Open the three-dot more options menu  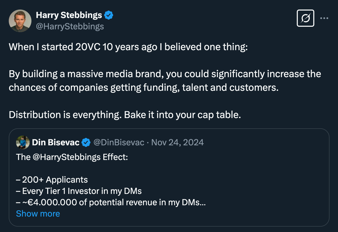324,18
